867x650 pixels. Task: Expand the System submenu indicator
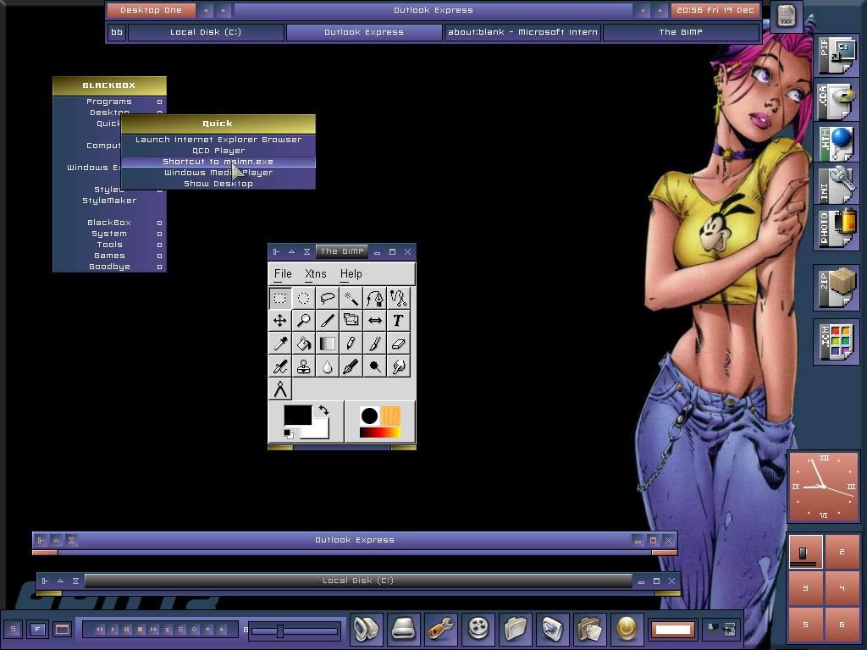[x=159, y=234]
